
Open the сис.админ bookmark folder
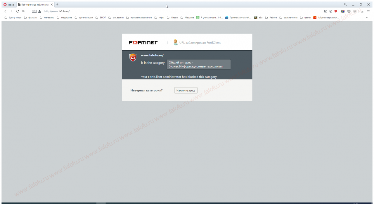coord(116,18)
